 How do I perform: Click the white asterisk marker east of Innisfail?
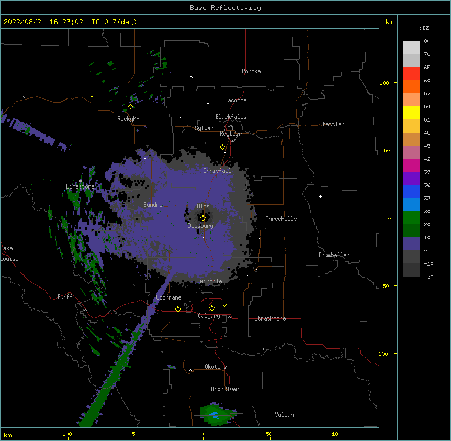point(263,159)
